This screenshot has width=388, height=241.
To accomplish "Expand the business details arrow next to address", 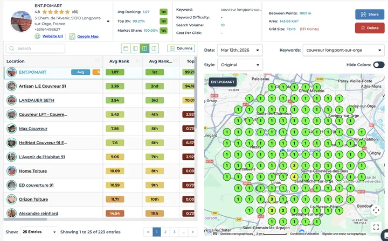I will (108, 21).
